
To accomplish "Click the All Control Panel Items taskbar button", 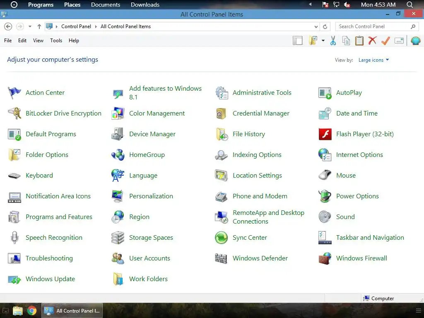I will tap(72, 311).
